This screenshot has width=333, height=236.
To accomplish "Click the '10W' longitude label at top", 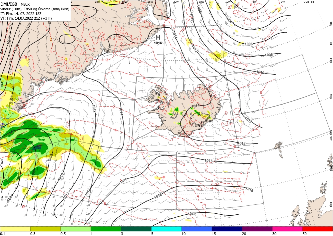I will [x=228, y=2].
